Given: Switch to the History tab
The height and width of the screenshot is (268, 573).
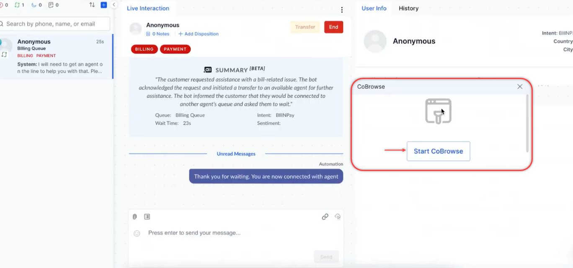Looking at the screenshot, I should (408, 8).
